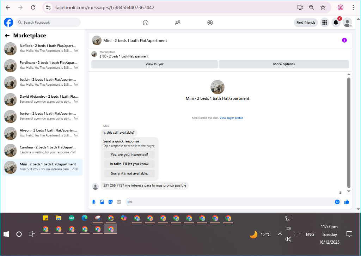This screenshot has height=256, width=361.
Task: Open Josiah conversation
Action: tap(42, 82)
